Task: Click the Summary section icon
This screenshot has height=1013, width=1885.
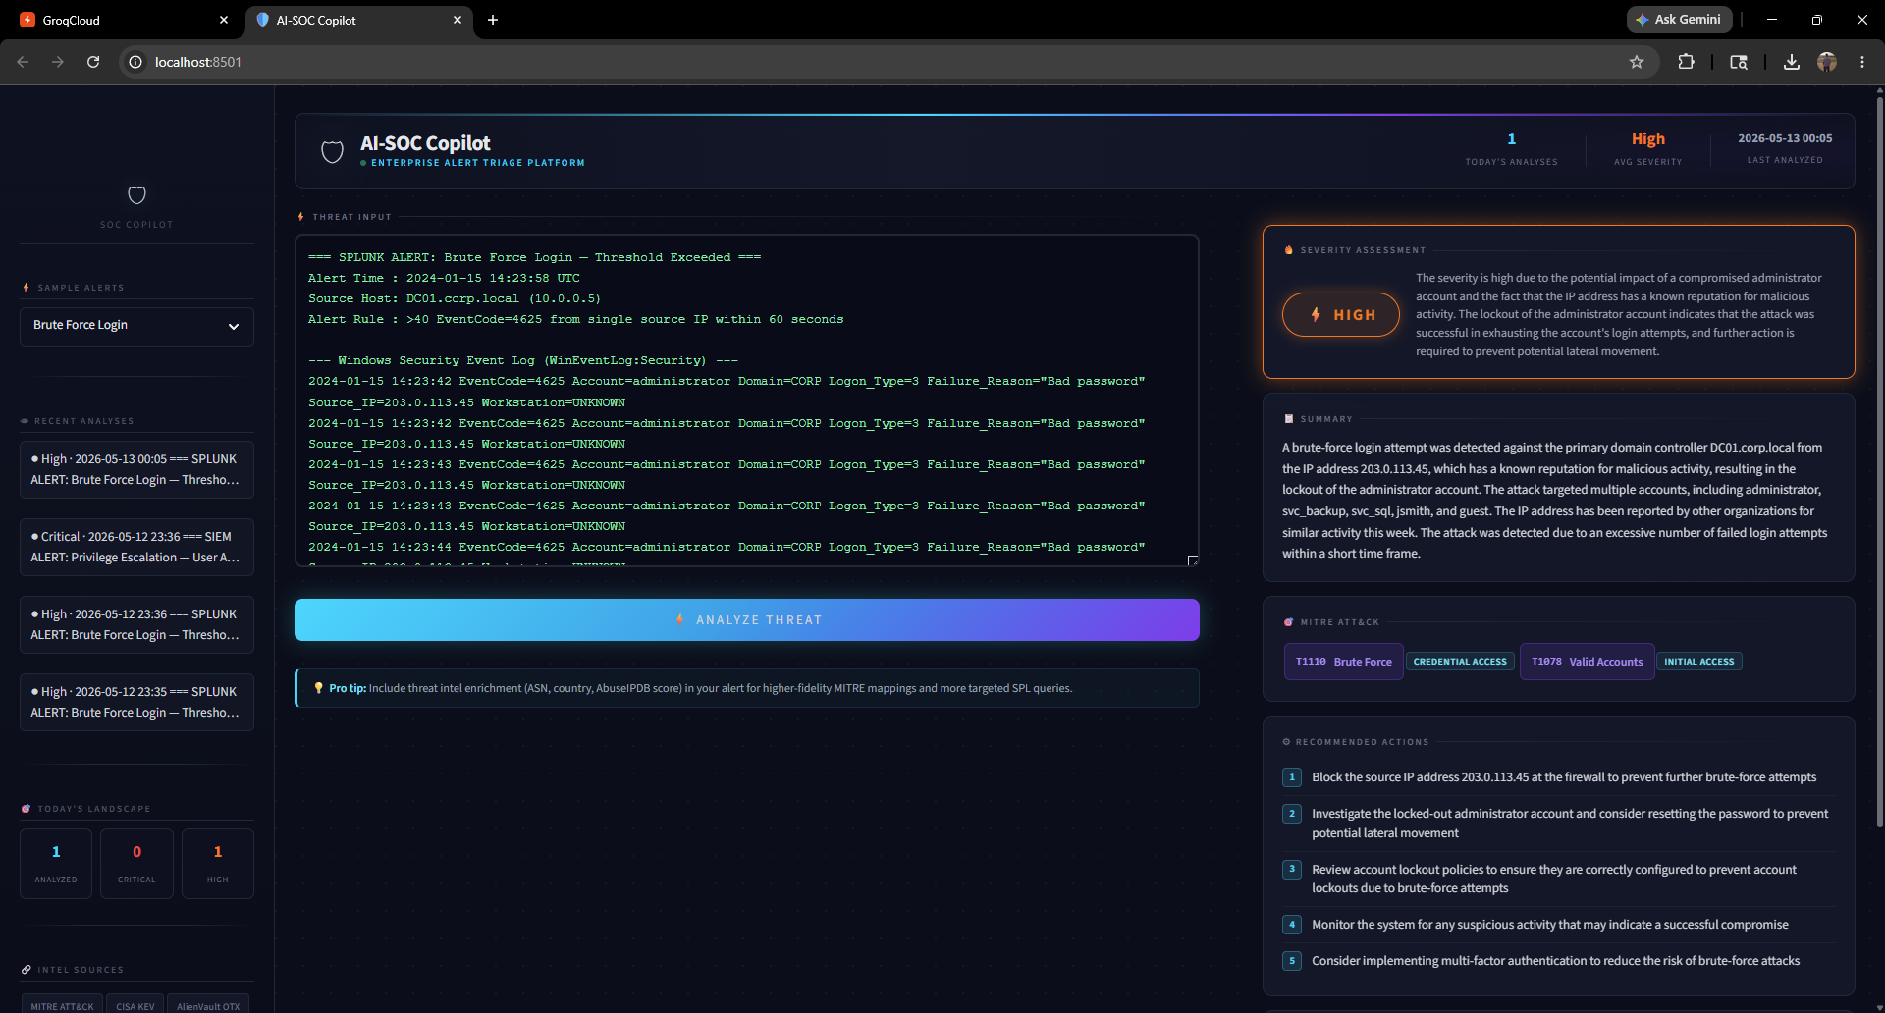Action: click(1289, 419)
